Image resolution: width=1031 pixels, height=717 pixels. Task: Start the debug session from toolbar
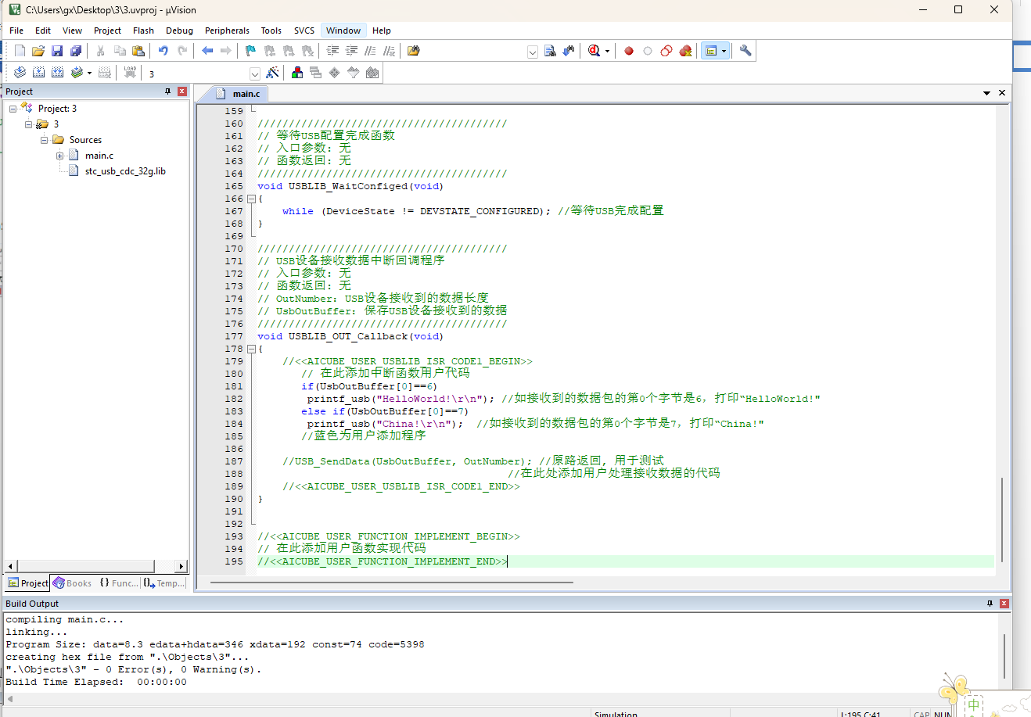pos(594,51)
